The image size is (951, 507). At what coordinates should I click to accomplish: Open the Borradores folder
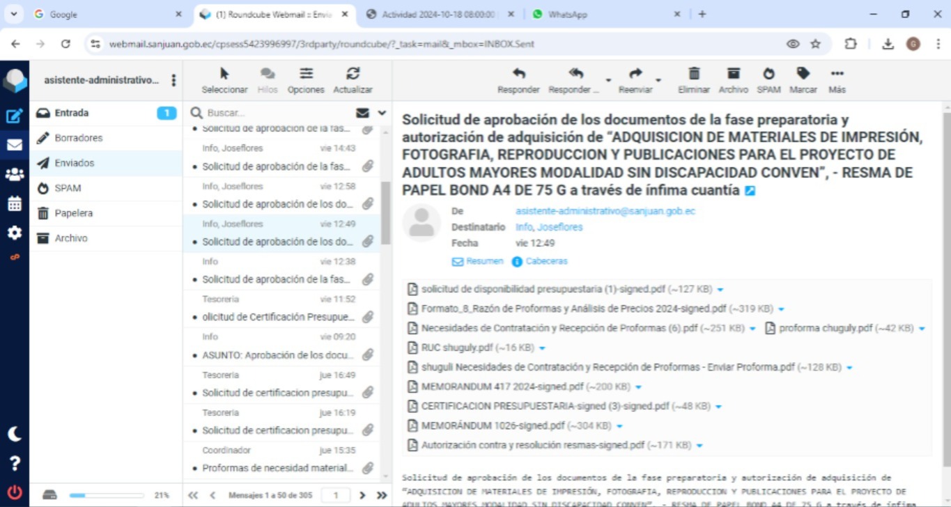pyautogui.click(x=79, y=138)
